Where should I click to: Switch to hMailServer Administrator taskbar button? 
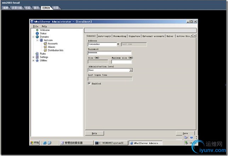pos(146,143)
